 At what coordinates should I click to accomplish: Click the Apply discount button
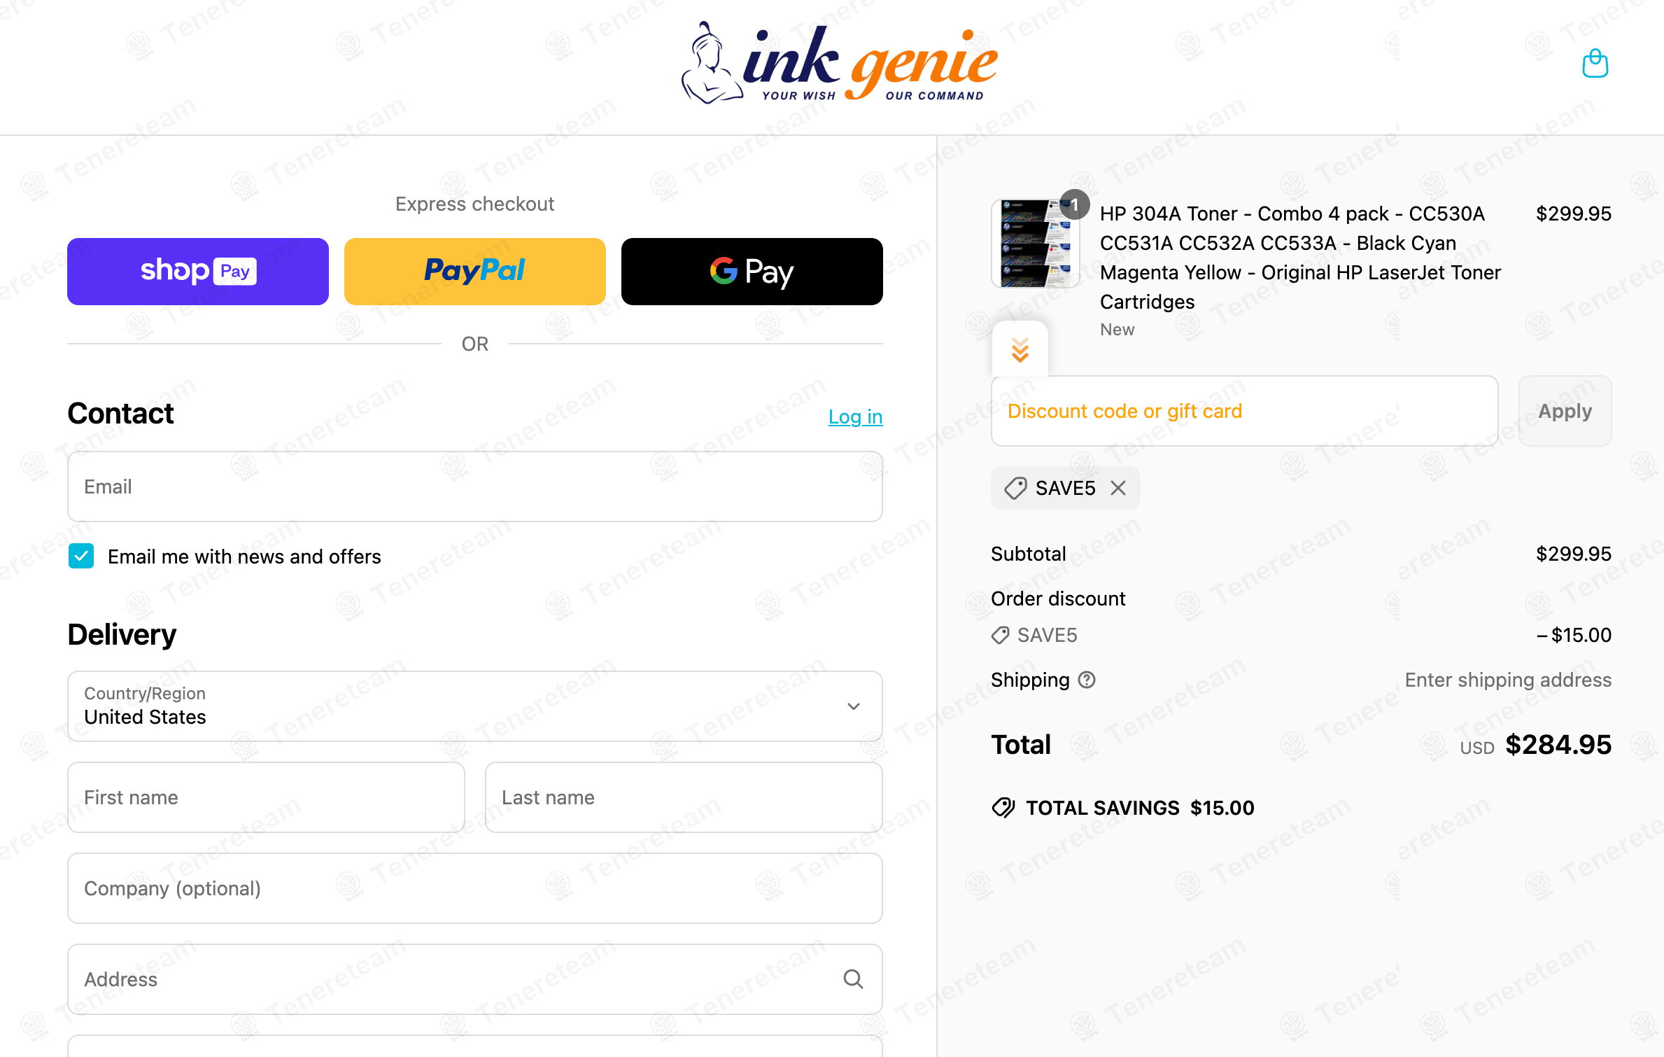1565,411
